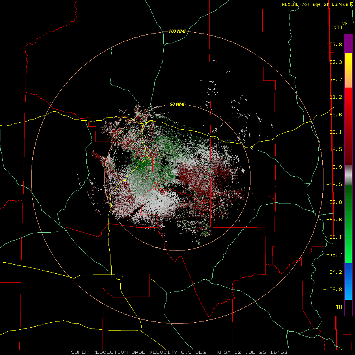This screenshot has height=355, width=355.
Task: Click the 50 NMI range ring label
Action: pos(177,105)
